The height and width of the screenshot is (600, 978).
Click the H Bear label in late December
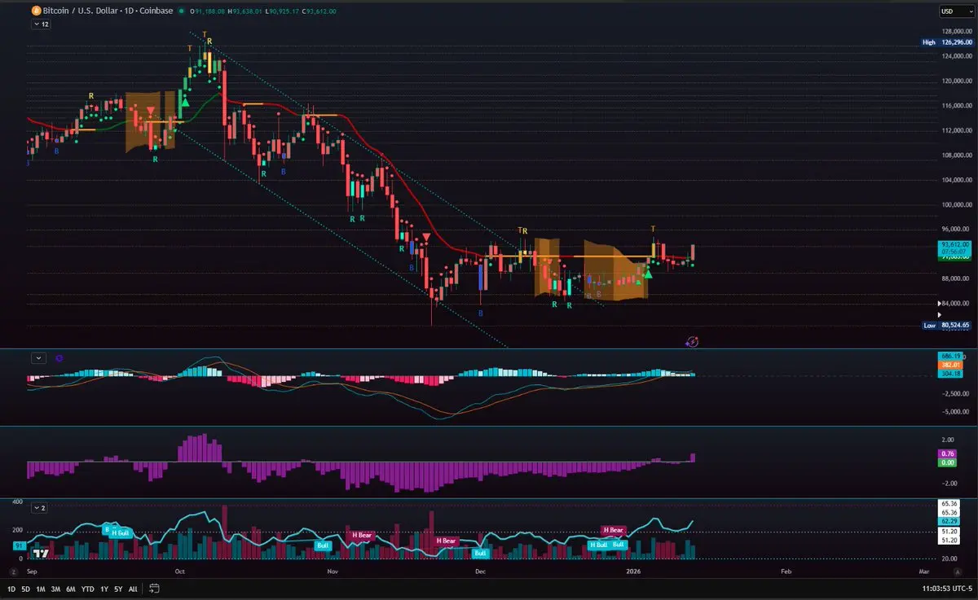(x=613, y=530)
